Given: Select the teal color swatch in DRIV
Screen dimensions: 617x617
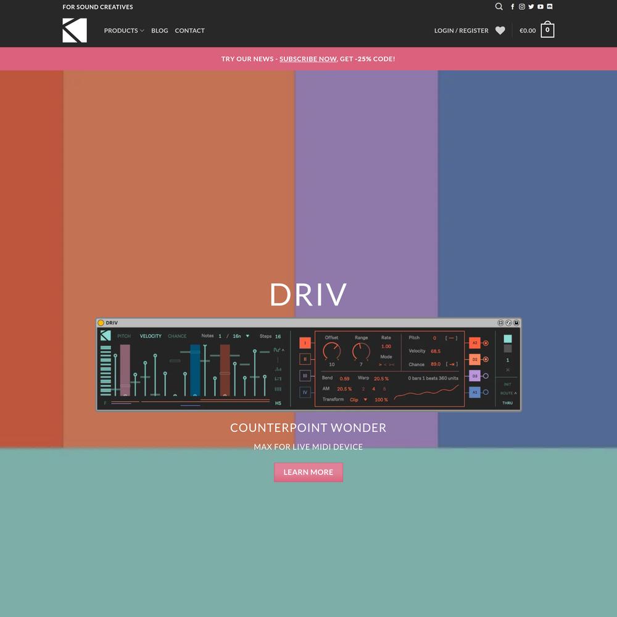Looking at the screenshot, I should pos(508,339).
